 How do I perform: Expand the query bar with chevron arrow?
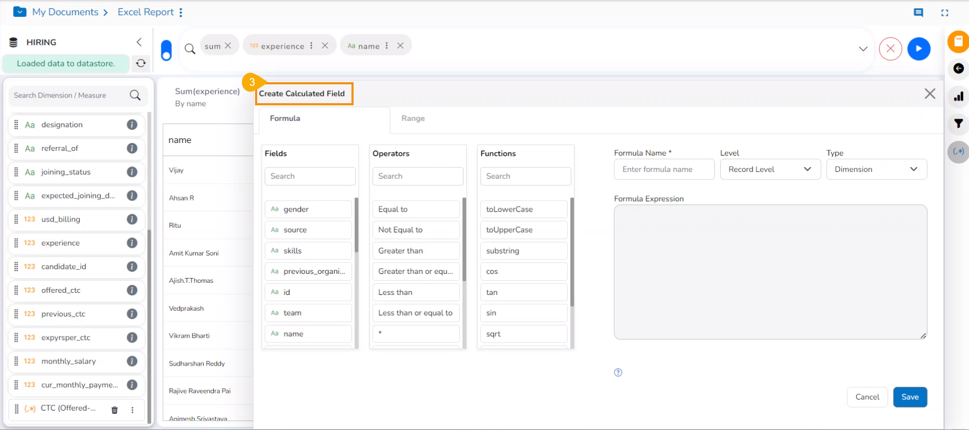tap(863, 49)
